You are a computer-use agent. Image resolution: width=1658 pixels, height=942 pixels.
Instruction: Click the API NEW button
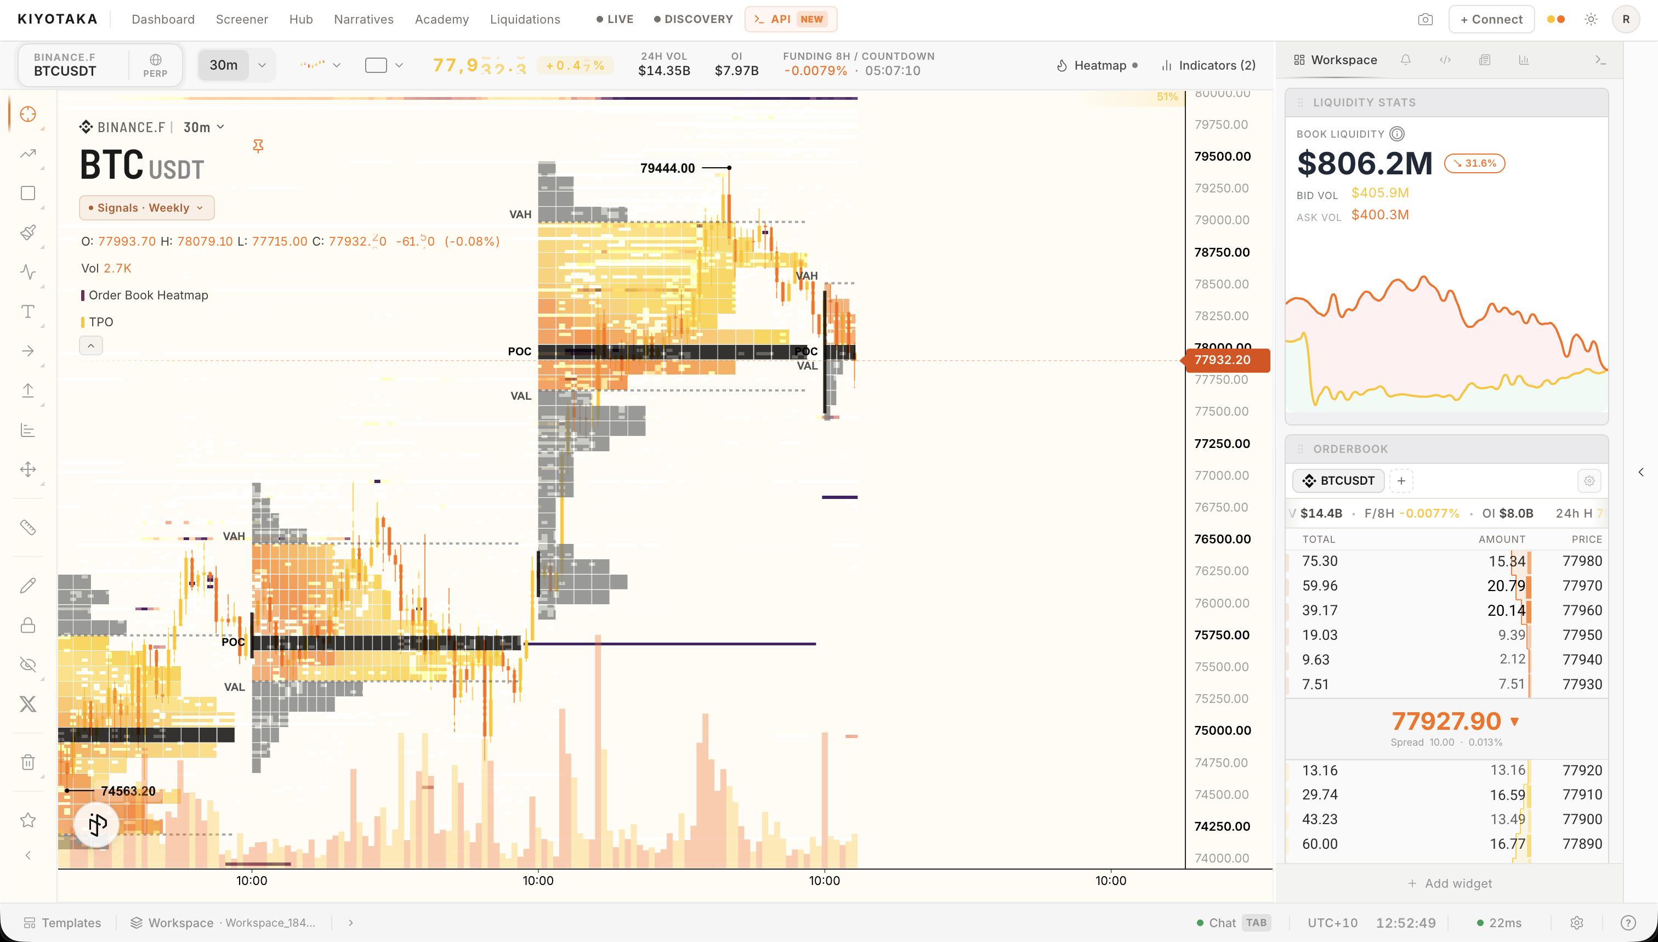click(791, 19)
